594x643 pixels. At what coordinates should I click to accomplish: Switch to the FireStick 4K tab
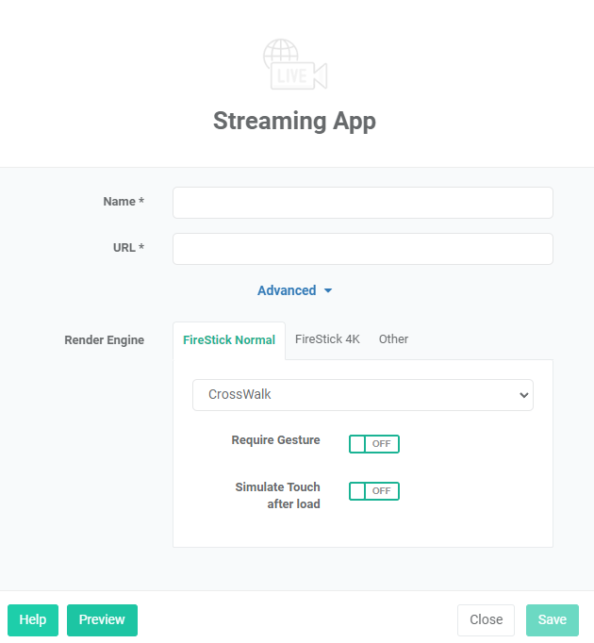pos(327,339)
